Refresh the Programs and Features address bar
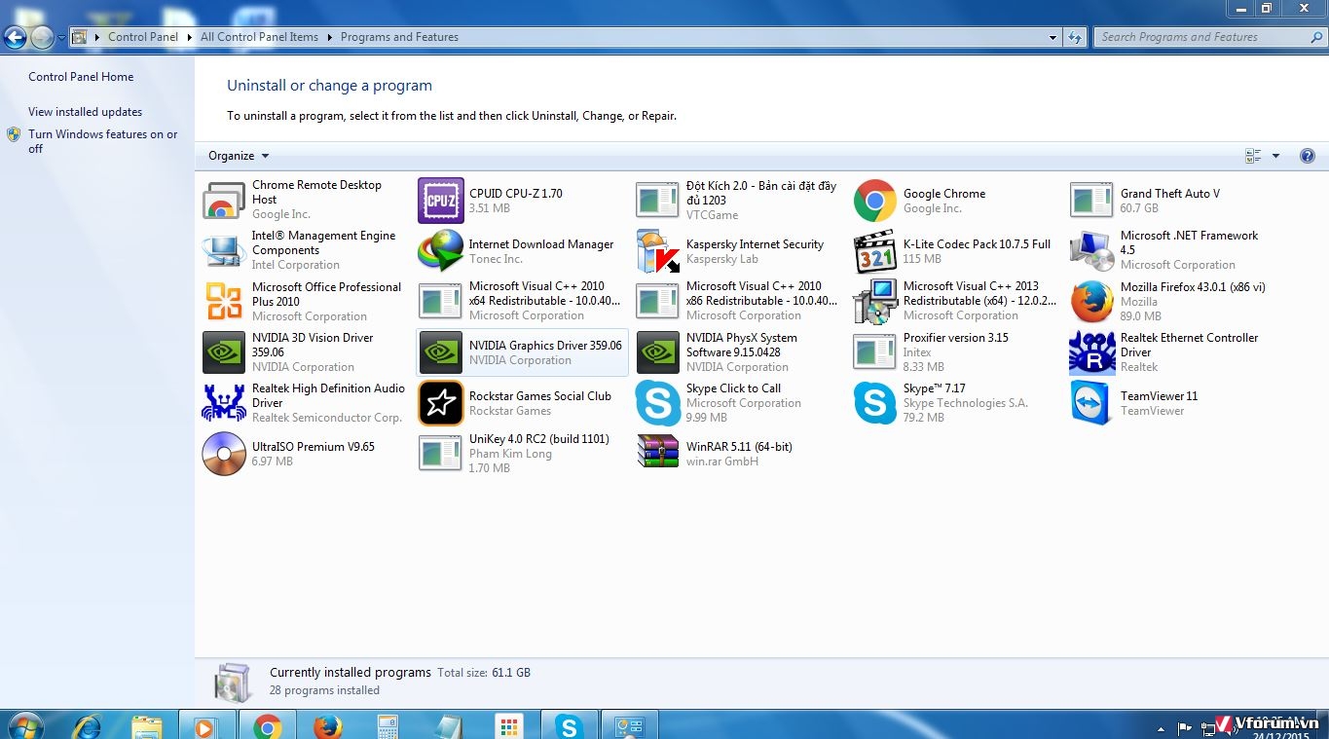This screenshot has height=739, width=1329. tap(1075, 37)
